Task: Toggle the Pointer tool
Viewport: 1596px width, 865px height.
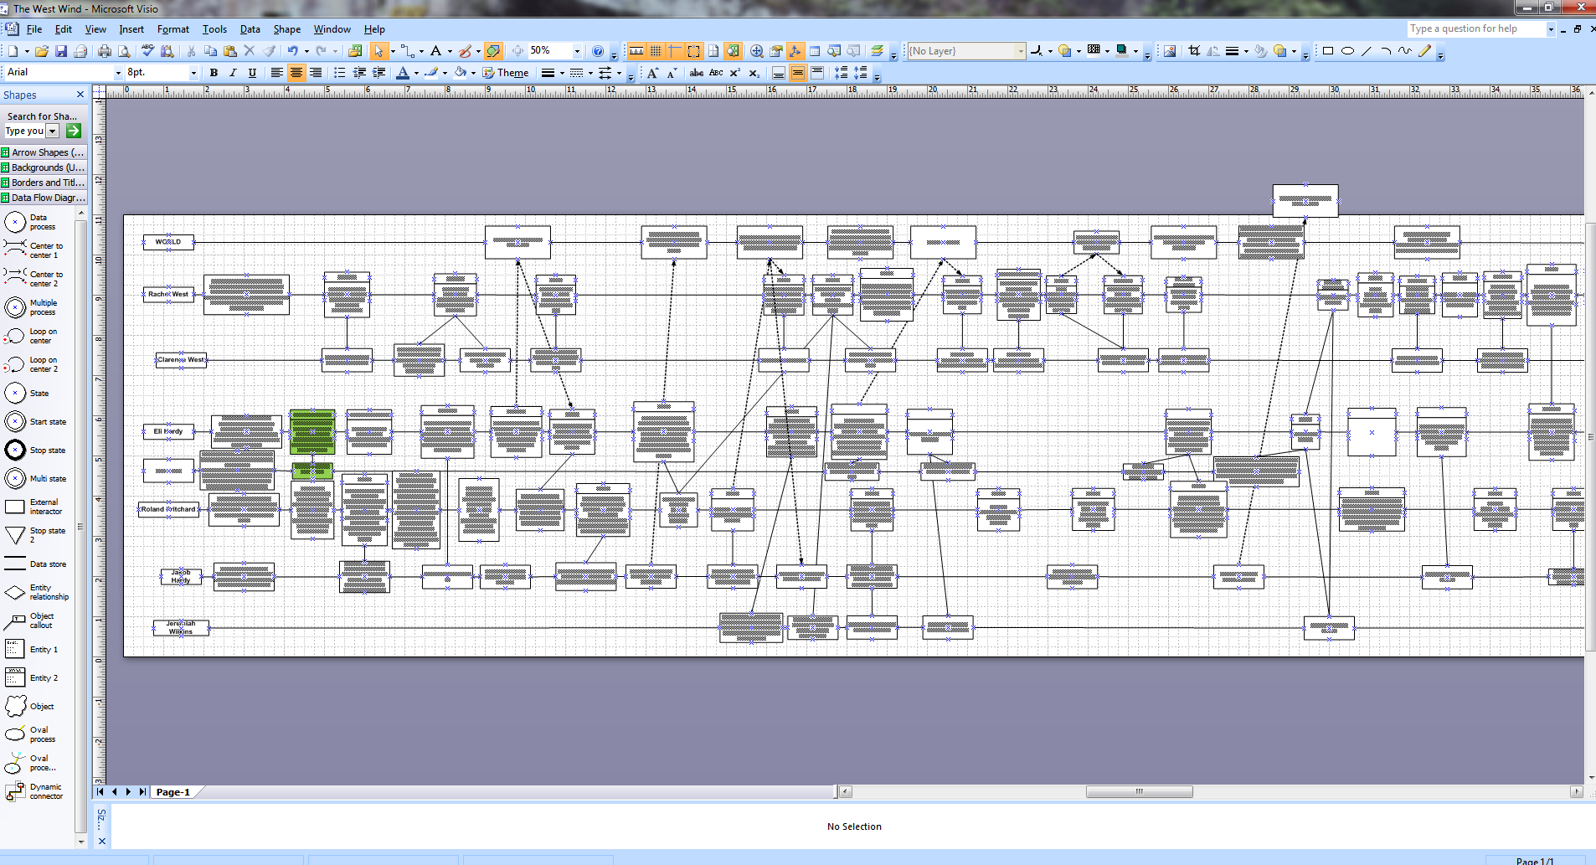Action: coord(378,51)
